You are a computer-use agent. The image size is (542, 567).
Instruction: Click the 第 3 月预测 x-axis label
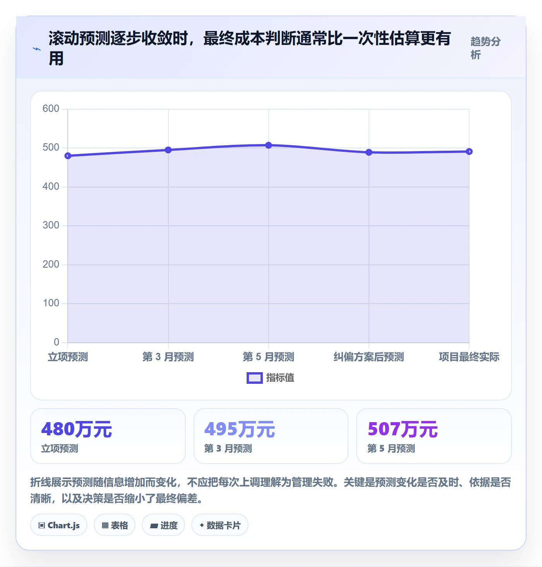click(x=168, y=357)
